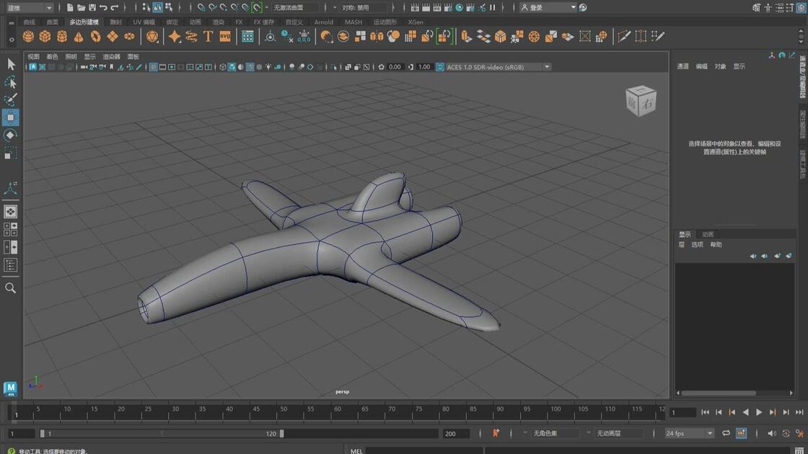Screen dimensions: 808x454
Task: Click the view cube in the viewport
Action: [x=641, y=100]
